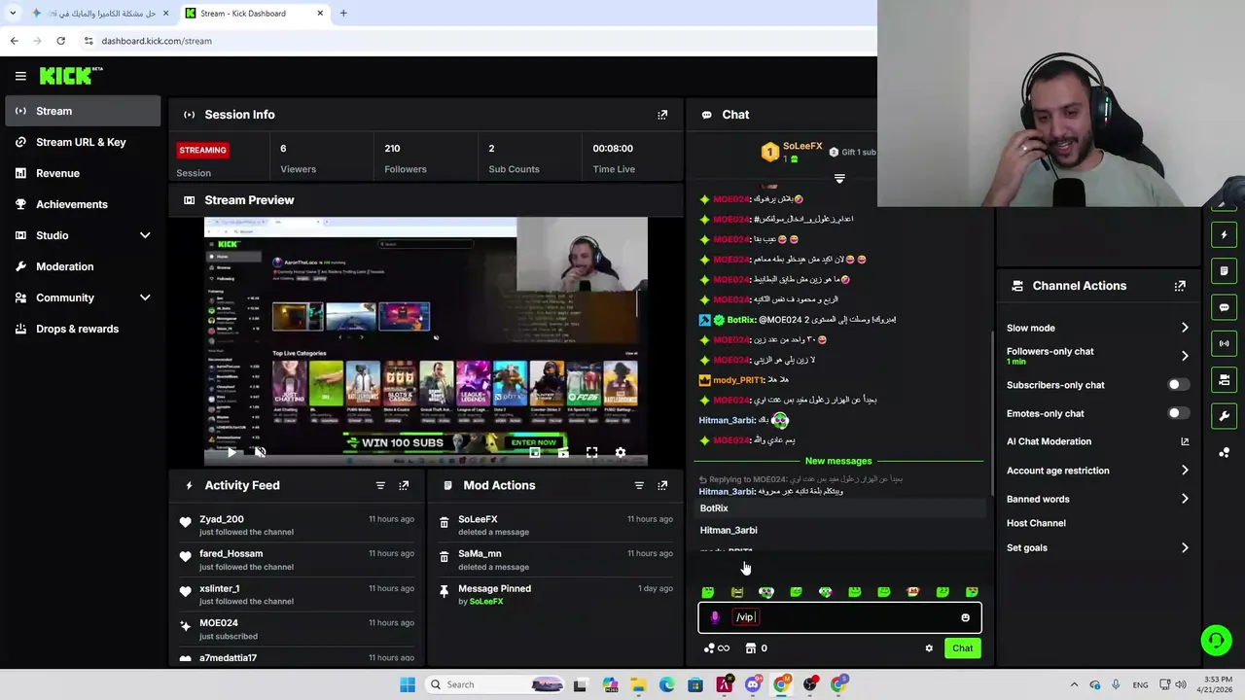Switch to the first browser tab
The width and height of the screenshot is (1245, 700).
(x=98, y=14)
